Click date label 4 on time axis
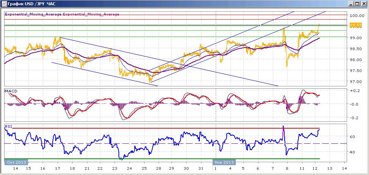 click(230, 169)
